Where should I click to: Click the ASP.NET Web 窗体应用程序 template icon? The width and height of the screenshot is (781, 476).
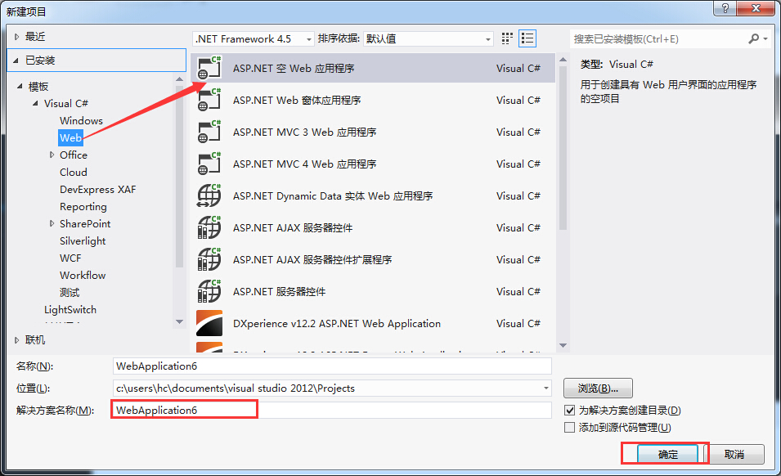(209, 100)
